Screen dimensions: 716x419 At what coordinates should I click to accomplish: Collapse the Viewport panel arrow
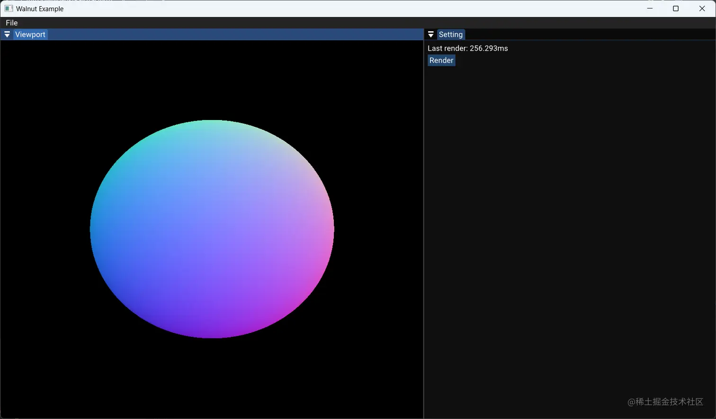coord(7,35)
